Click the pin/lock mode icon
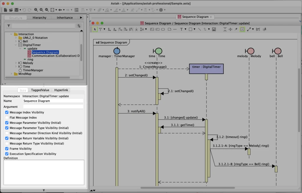302x193 pixels. pos(236,29)
